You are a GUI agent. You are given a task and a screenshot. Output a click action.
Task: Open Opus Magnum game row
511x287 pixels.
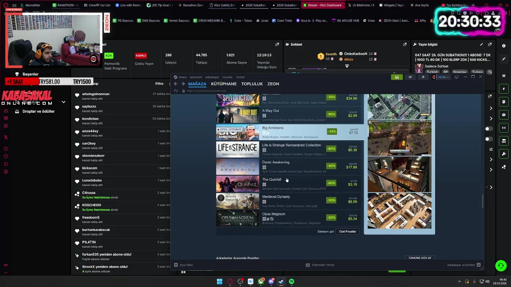[289, 218]
